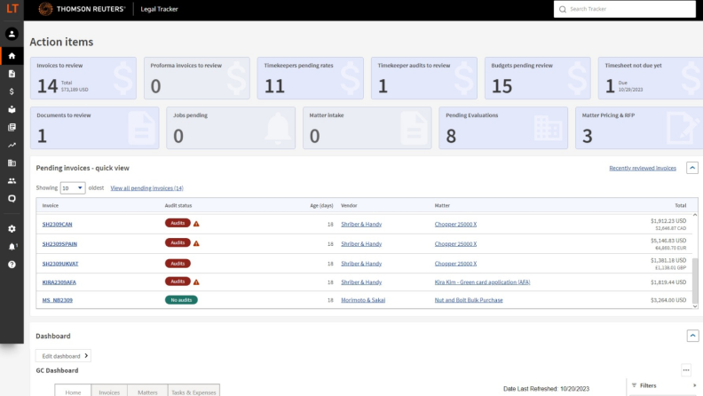Open the Showing count dropdown
Viewport: 703px width, 396px height.
click(72, 188)
